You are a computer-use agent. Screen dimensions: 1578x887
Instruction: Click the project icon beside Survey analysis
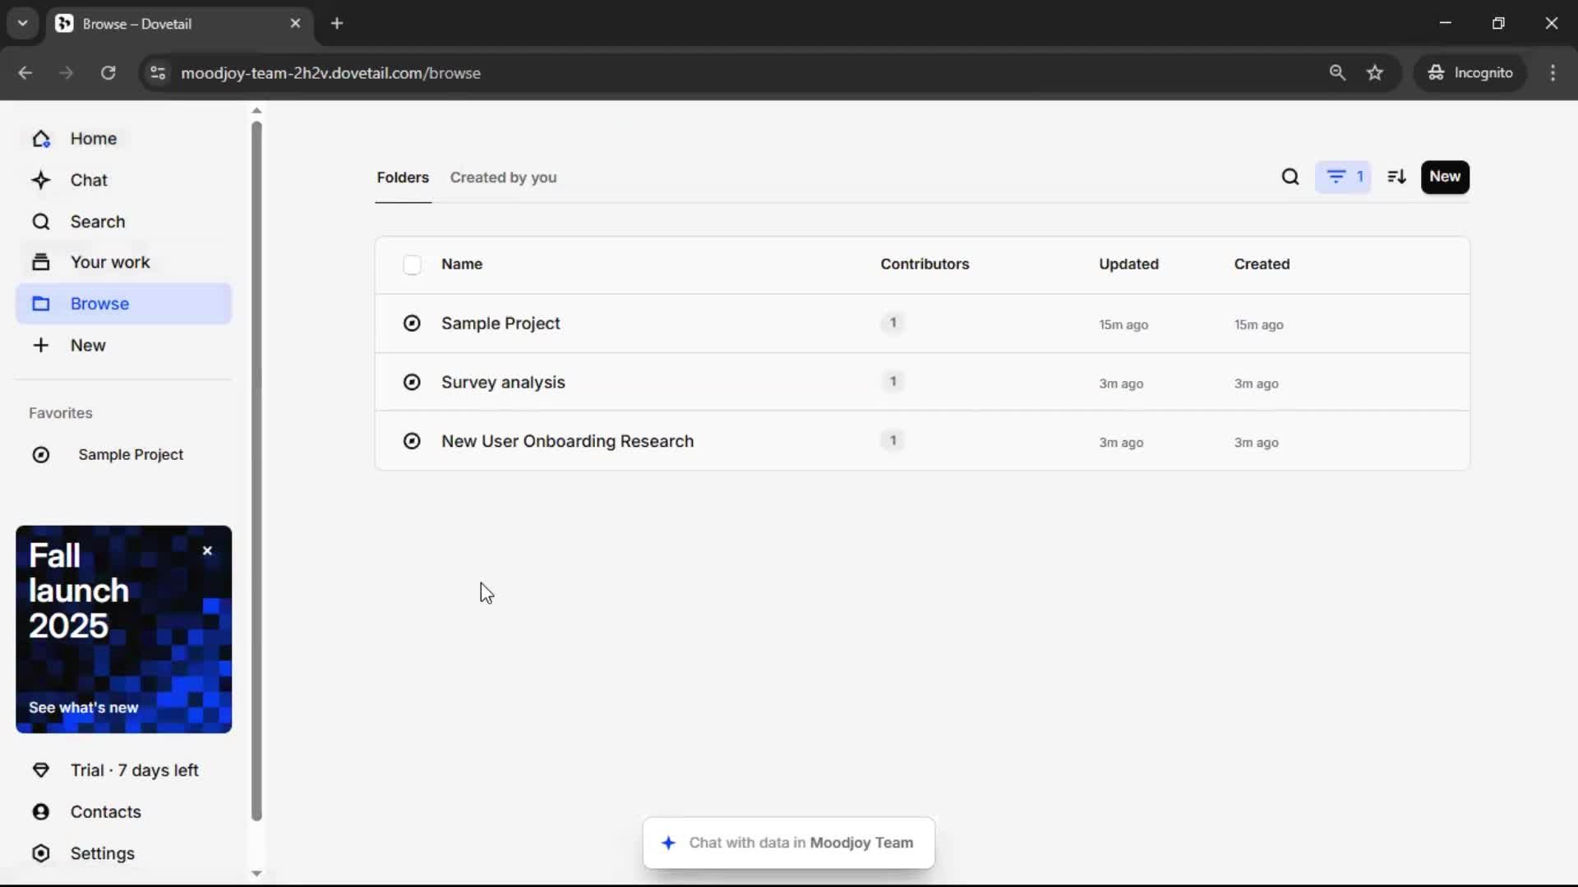[412, 382]
